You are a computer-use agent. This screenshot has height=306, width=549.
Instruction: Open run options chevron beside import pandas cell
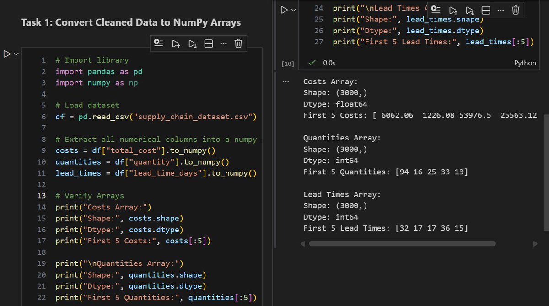pyautogui.click(x=16, y=54)
